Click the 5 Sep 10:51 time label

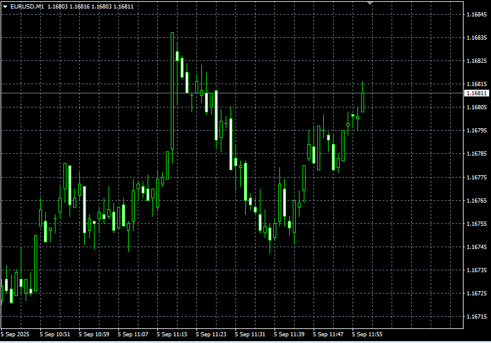(56, 334)
